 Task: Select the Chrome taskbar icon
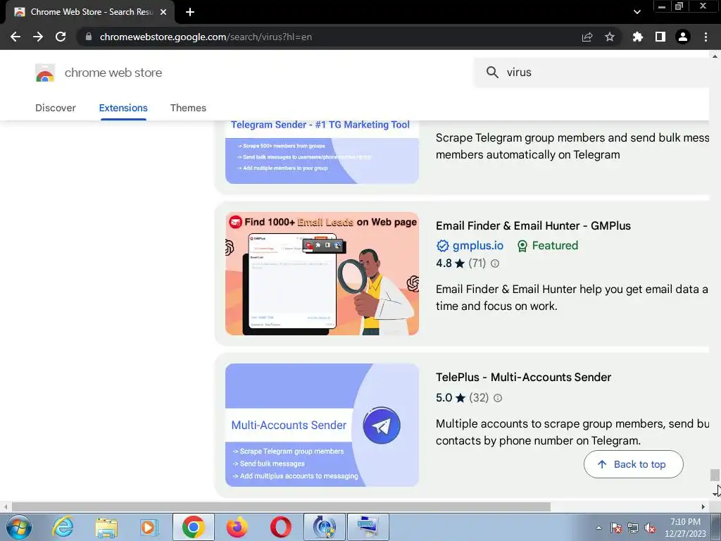pyautogui.click(x=193, y=527)
